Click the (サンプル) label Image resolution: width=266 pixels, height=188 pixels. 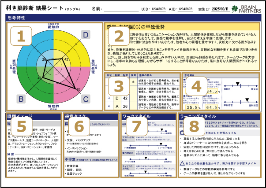pos(72,9)
